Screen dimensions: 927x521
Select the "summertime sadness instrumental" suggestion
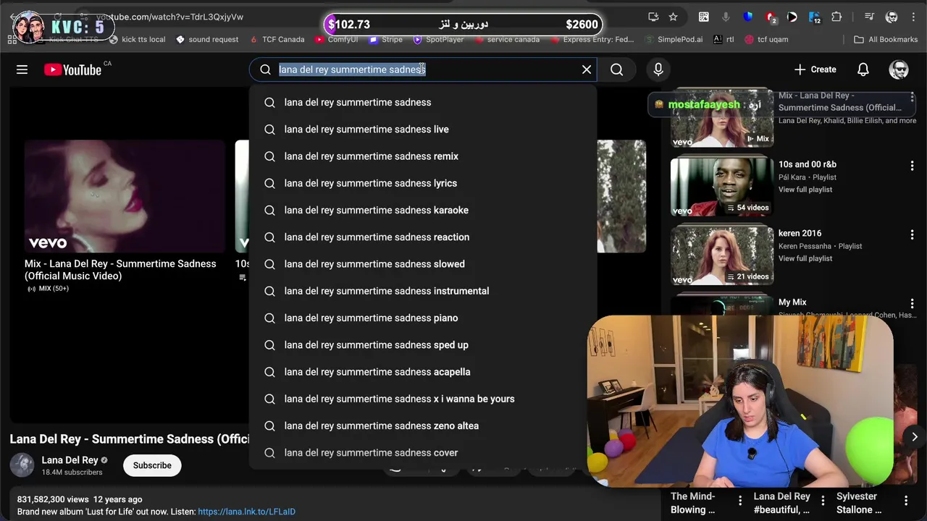pos(423,291)
